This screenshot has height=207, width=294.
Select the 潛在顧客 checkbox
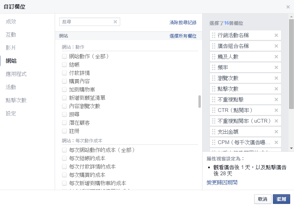coord(64,123)
